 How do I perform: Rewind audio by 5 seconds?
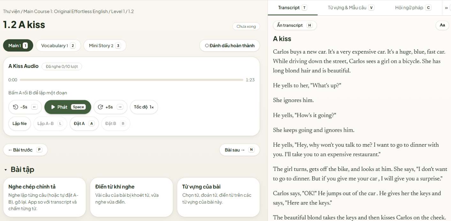[x=25, y=107]
